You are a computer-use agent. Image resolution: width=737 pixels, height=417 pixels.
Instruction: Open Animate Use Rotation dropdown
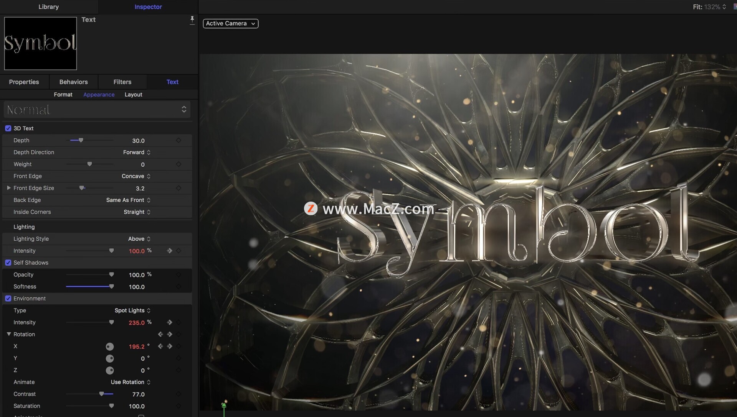click(131, 382)
